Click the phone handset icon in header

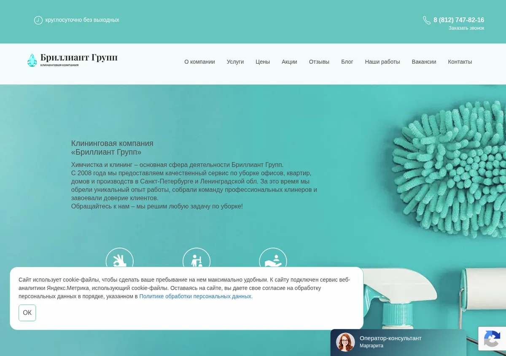click(427, 20)
